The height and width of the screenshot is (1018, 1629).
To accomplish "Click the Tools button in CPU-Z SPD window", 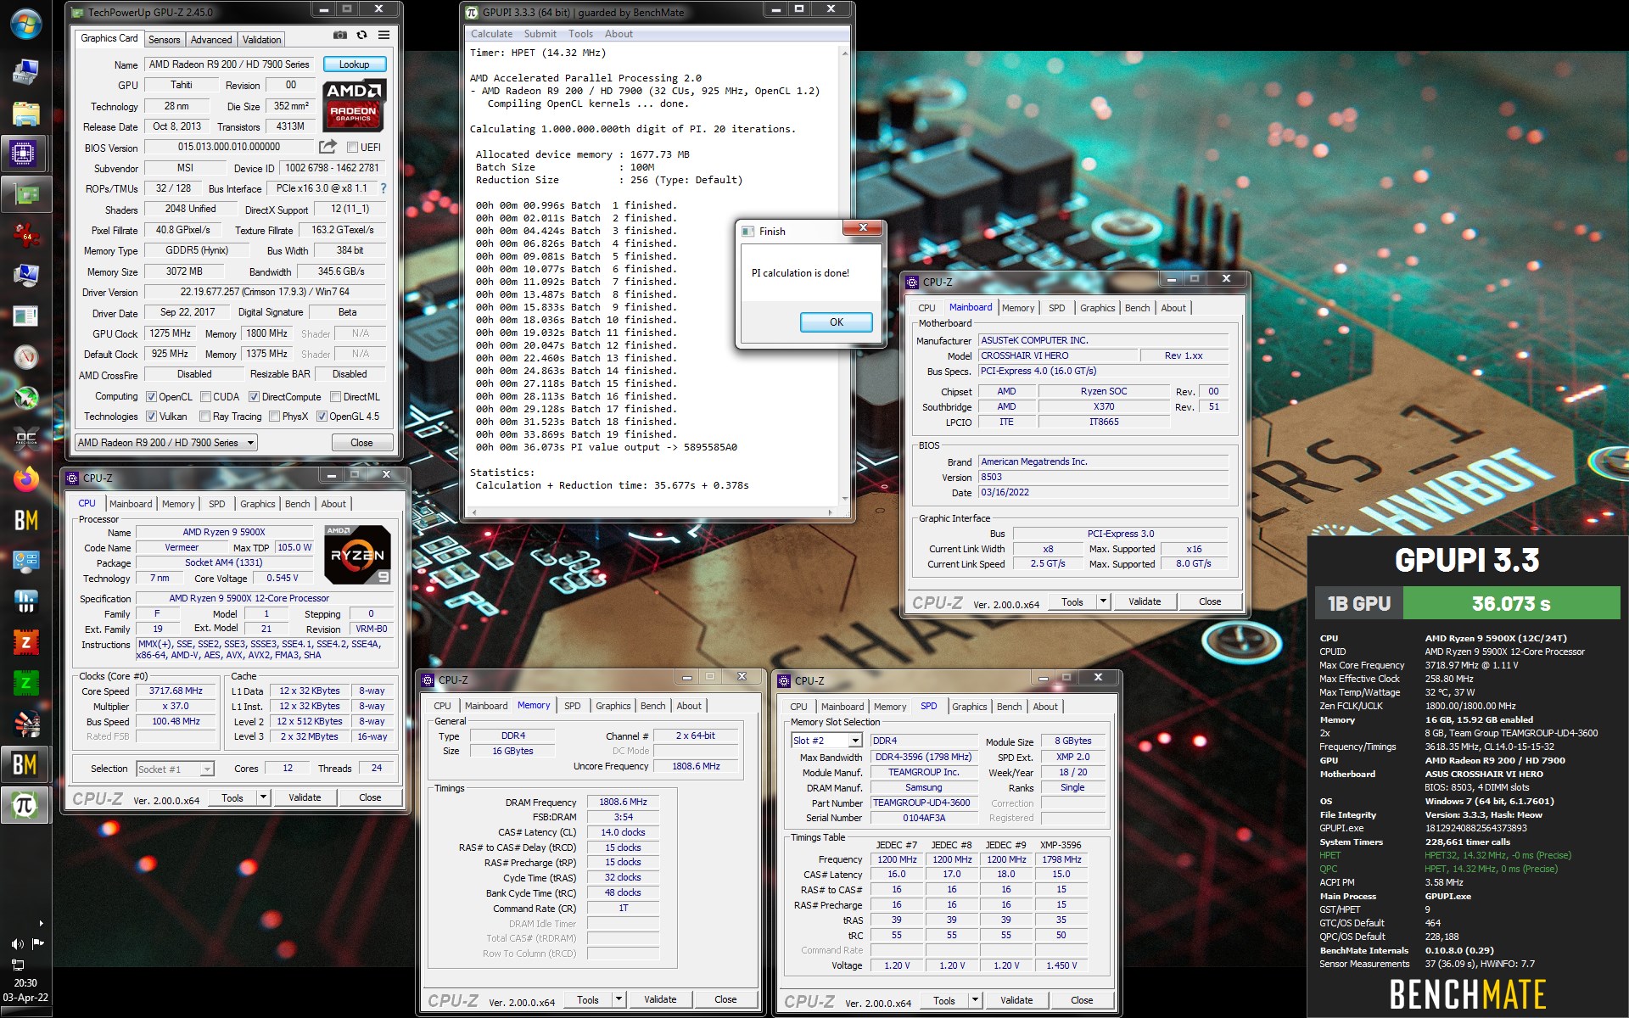I will 943,1000.
